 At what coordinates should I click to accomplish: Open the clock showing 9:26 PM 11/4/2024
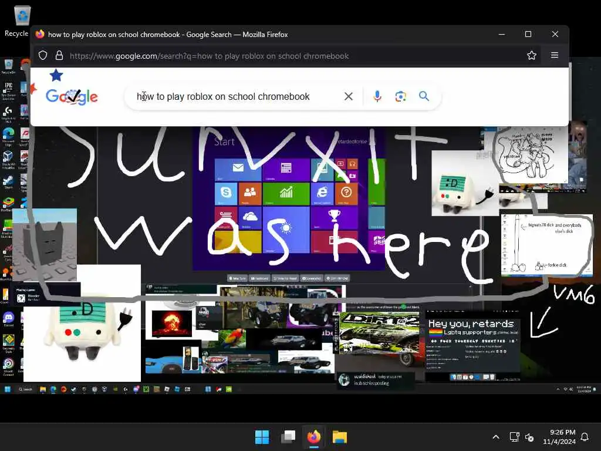pos(559,437)
